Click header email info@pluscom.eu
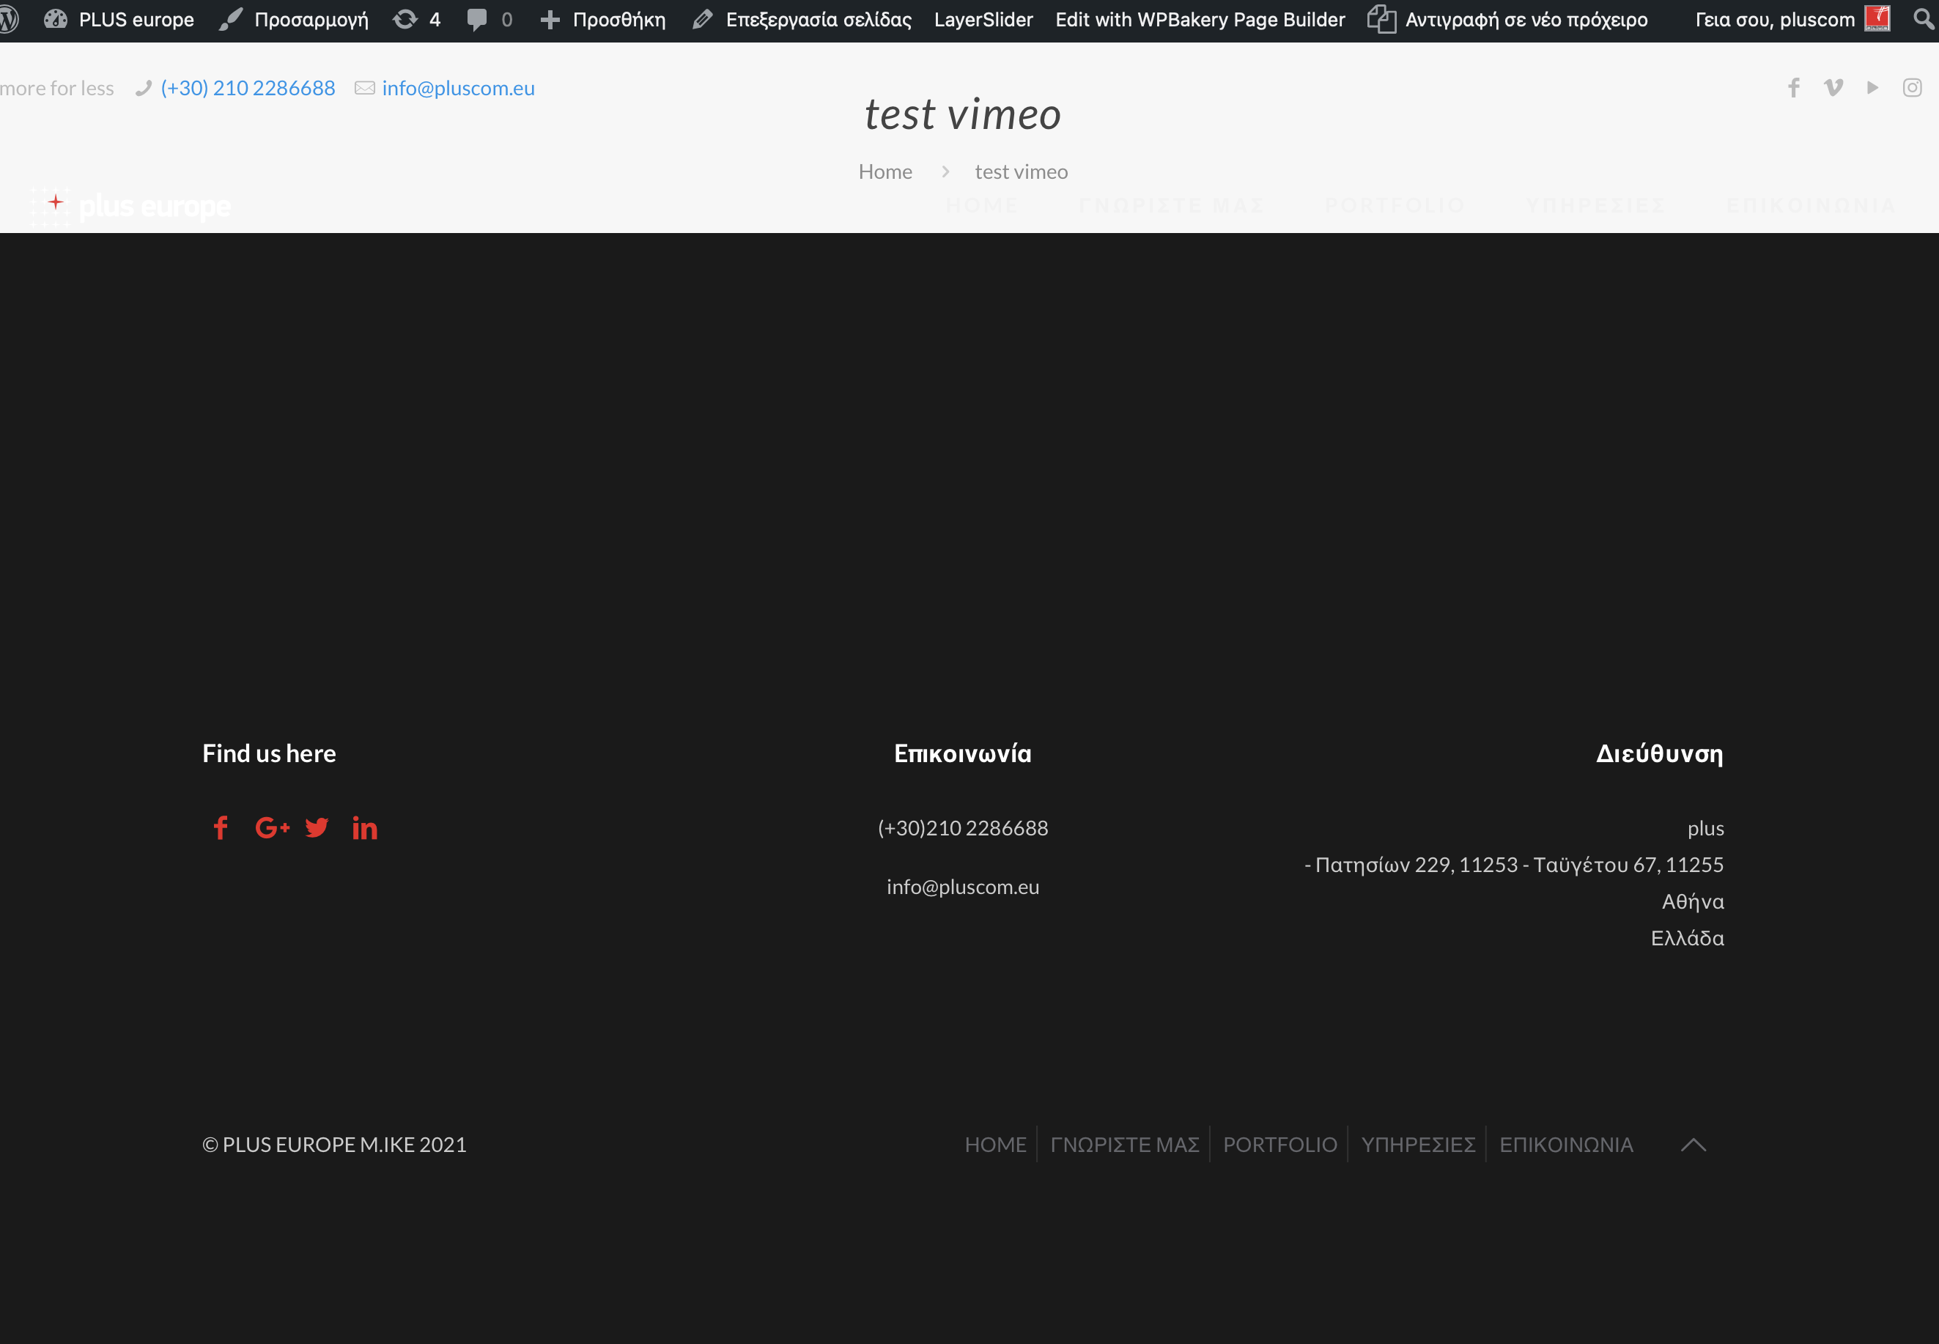1939x1344 pixels. 458,88
